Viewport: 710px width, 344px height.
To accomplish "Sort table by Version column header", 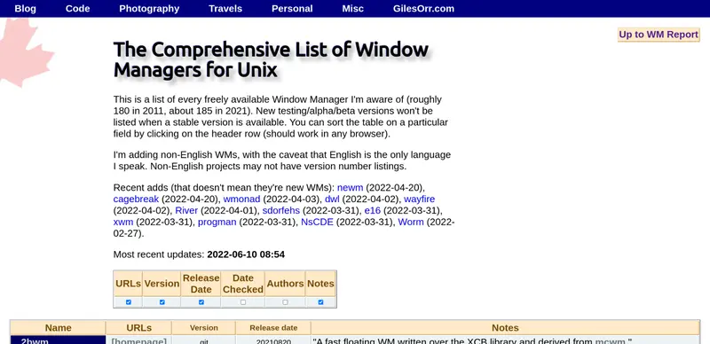I will 204,328.
